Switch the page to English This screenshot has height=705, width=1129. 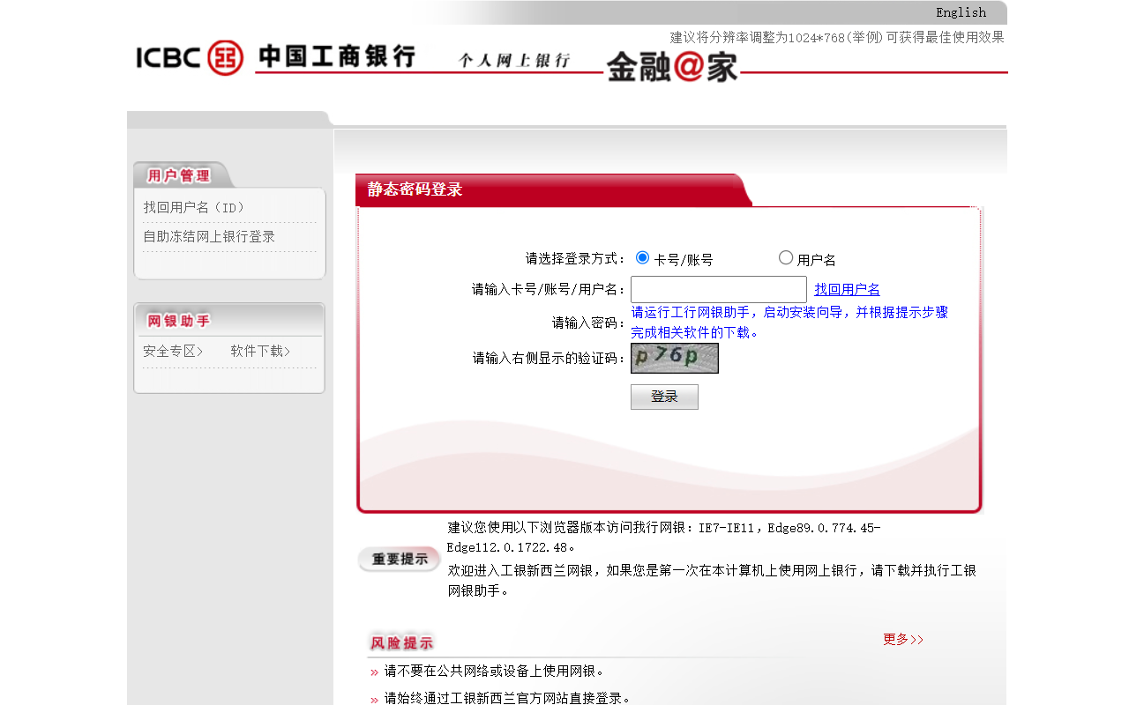point(961,12)
